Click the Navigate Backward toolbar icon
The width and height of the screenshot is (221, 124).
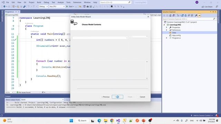point(4,7)
